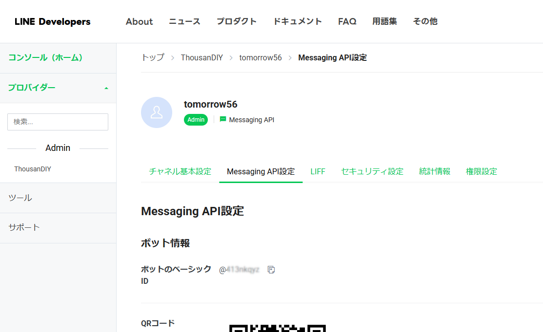Collapse the プロバイダー sidebar section
543x332 pixels.
pyautogui.click(x=106, y=88)
